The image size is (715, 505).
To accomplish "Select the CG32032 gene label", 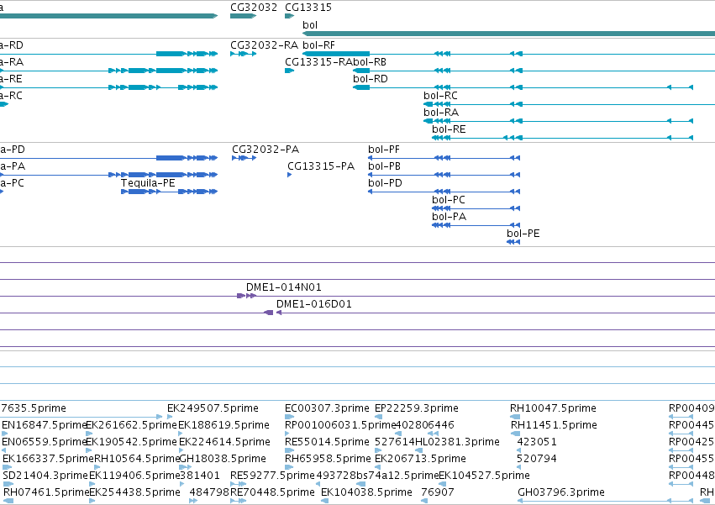I will 254,8.
